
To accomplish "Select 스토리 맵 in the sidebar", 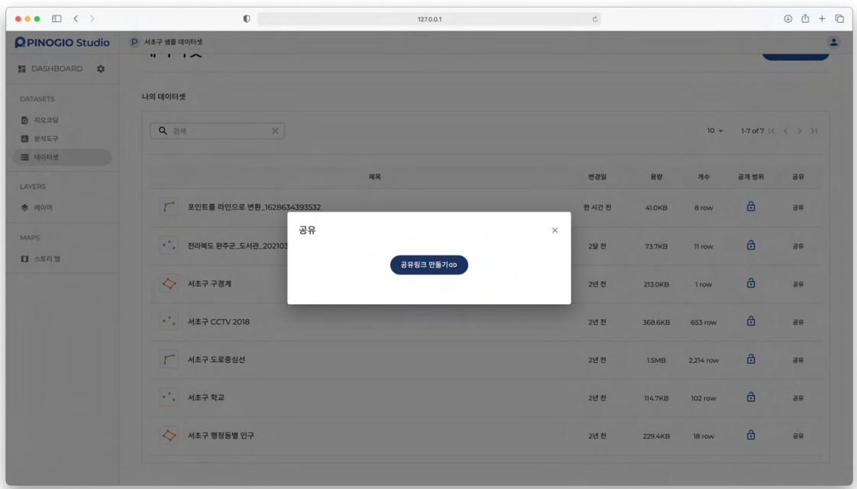I will tap(47, 259).
